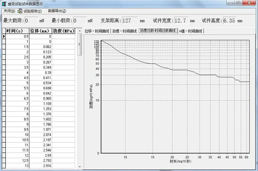258x171 pixels.
Task: Select displacement cell 1.786
Action: [40, 125]
